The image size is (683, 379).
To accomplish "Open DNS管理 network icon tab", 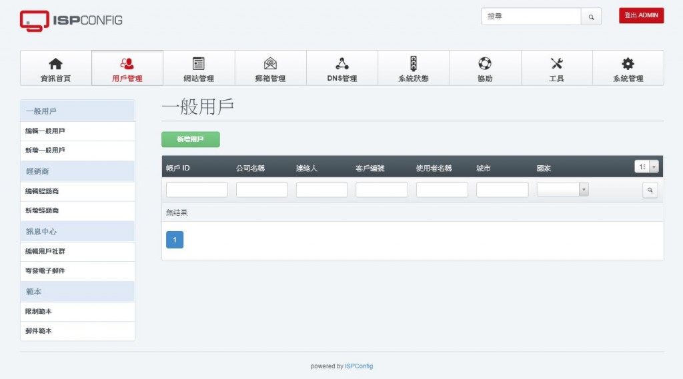I will click(x=342, y=69).
